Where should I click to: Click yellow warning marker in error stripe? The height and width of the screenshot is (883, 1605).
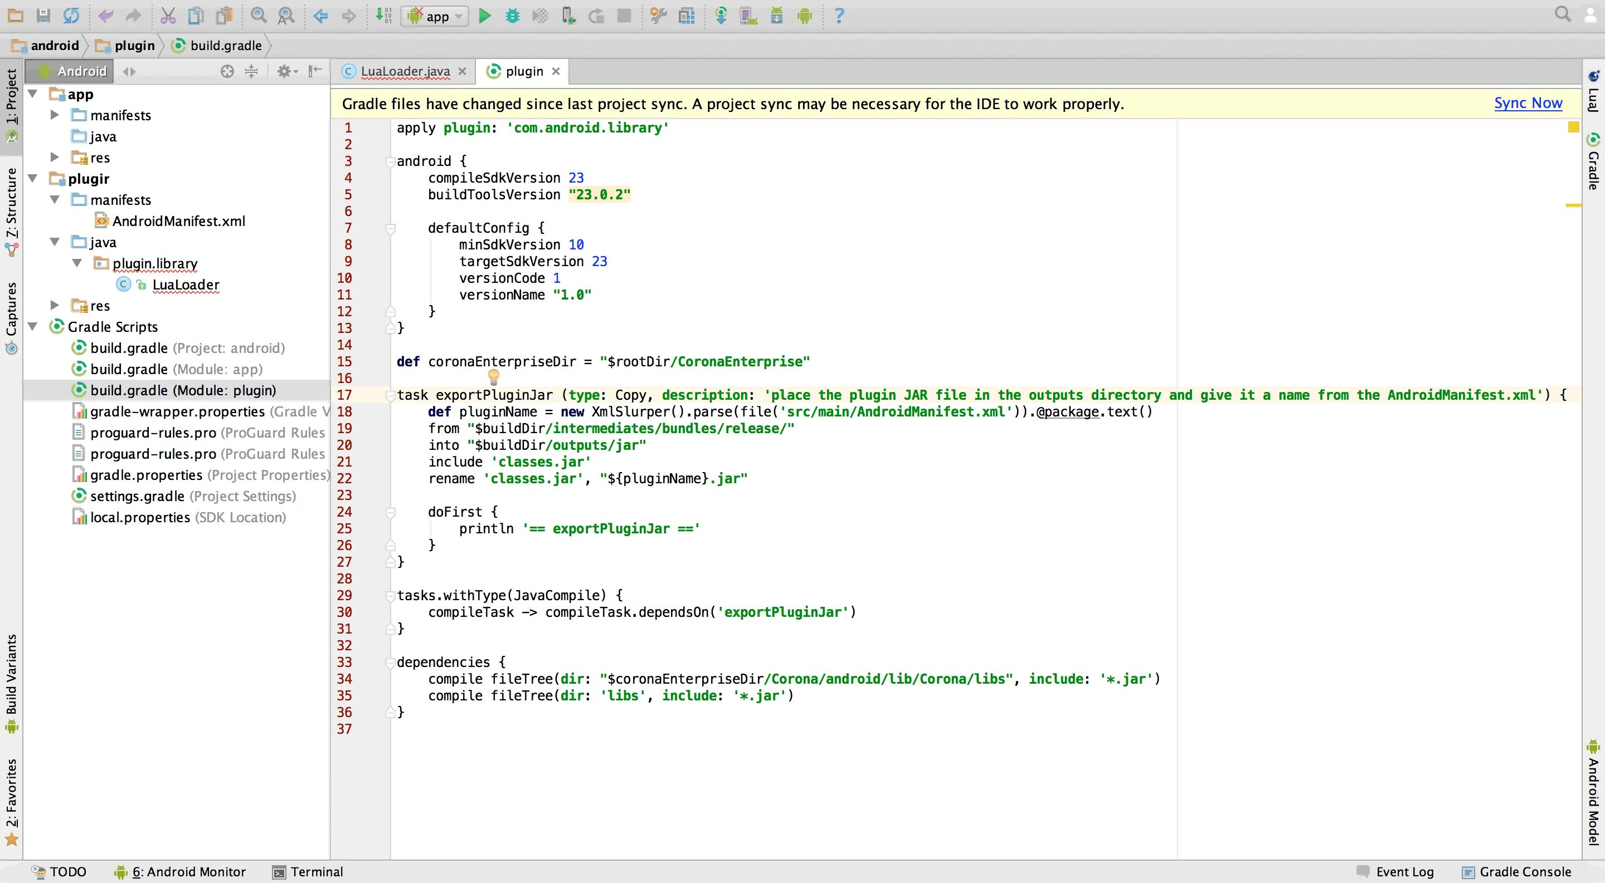(1573, 205)
